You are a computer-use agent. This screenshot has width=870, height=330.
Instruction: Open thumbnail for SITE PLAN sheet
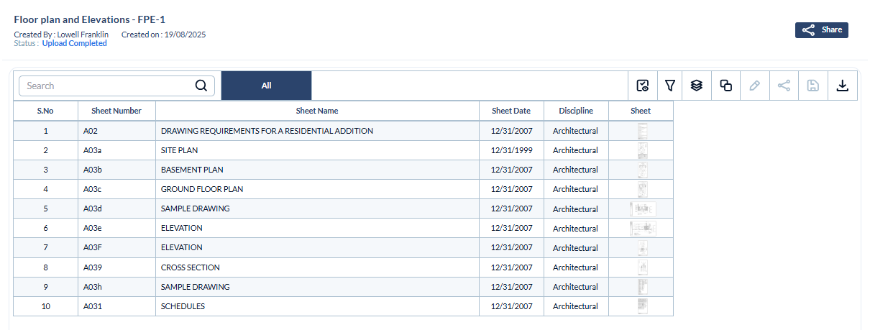[643, 150]
